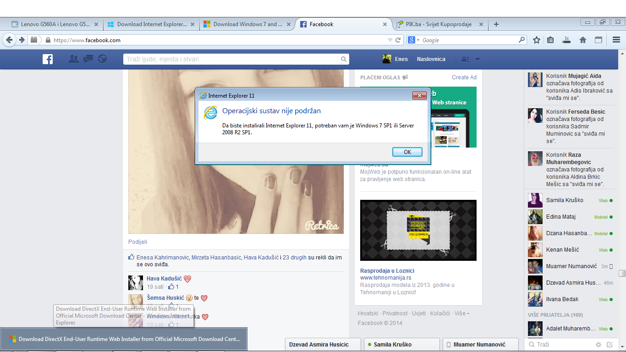This screenshot has height=352, width=626.
Task: Click the Facebook logo icon in the header
Action: click(x=48, y=59)
